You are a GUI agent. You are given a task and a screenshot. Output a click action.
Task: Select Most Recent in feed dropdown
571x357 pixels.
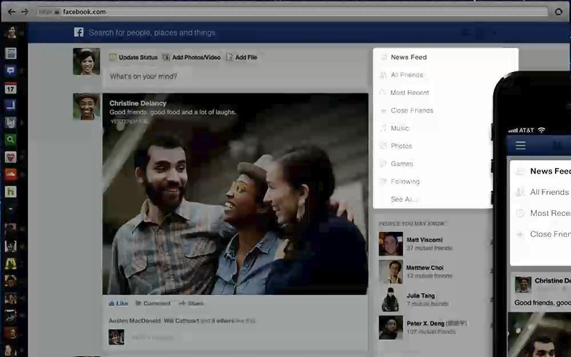(x=409, y=93)
